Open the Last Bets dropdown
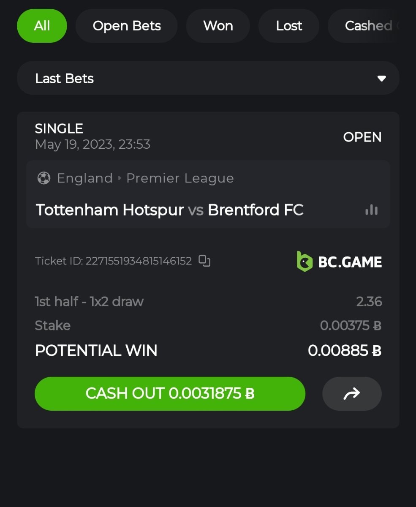This screenshot has height=507, width=416. 208,78
